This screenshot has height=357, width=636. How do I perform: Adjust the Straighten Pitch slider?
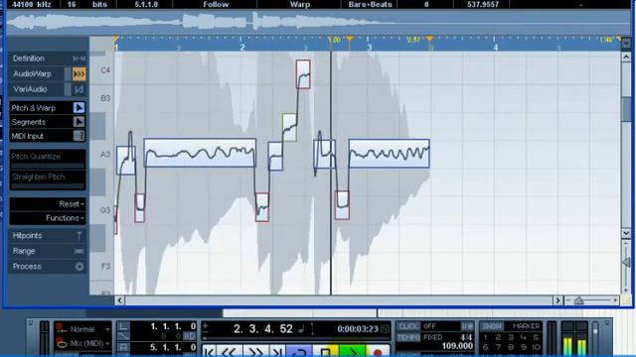tap(48, 186)
